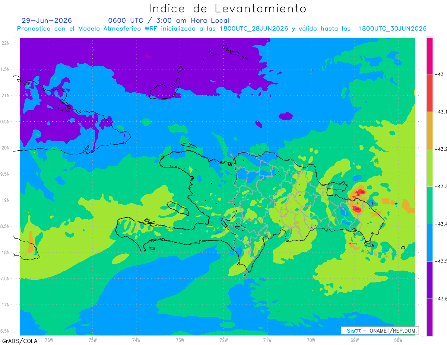
Task: Click the legend value '-43.1'
Action: click(x=441, y=112)
